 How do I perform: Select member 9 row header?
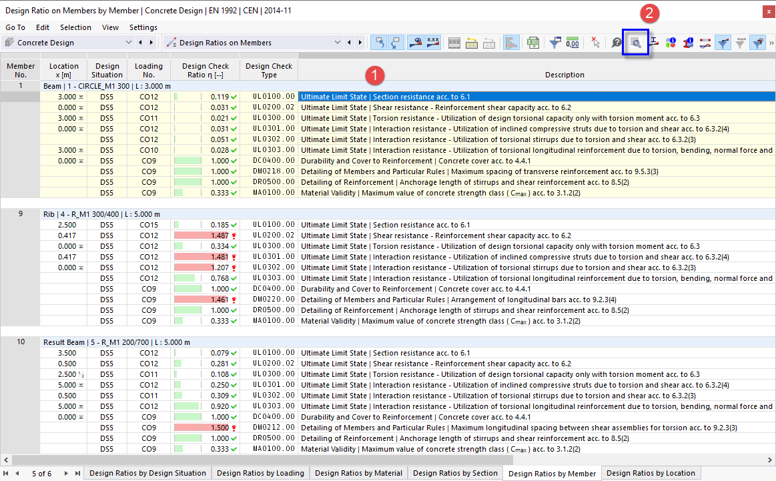[x=20, y=213]
